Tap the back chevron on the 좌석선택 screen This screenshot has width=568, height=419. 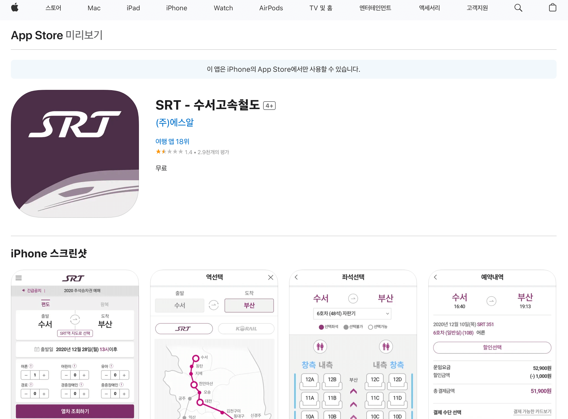[296, 277]
